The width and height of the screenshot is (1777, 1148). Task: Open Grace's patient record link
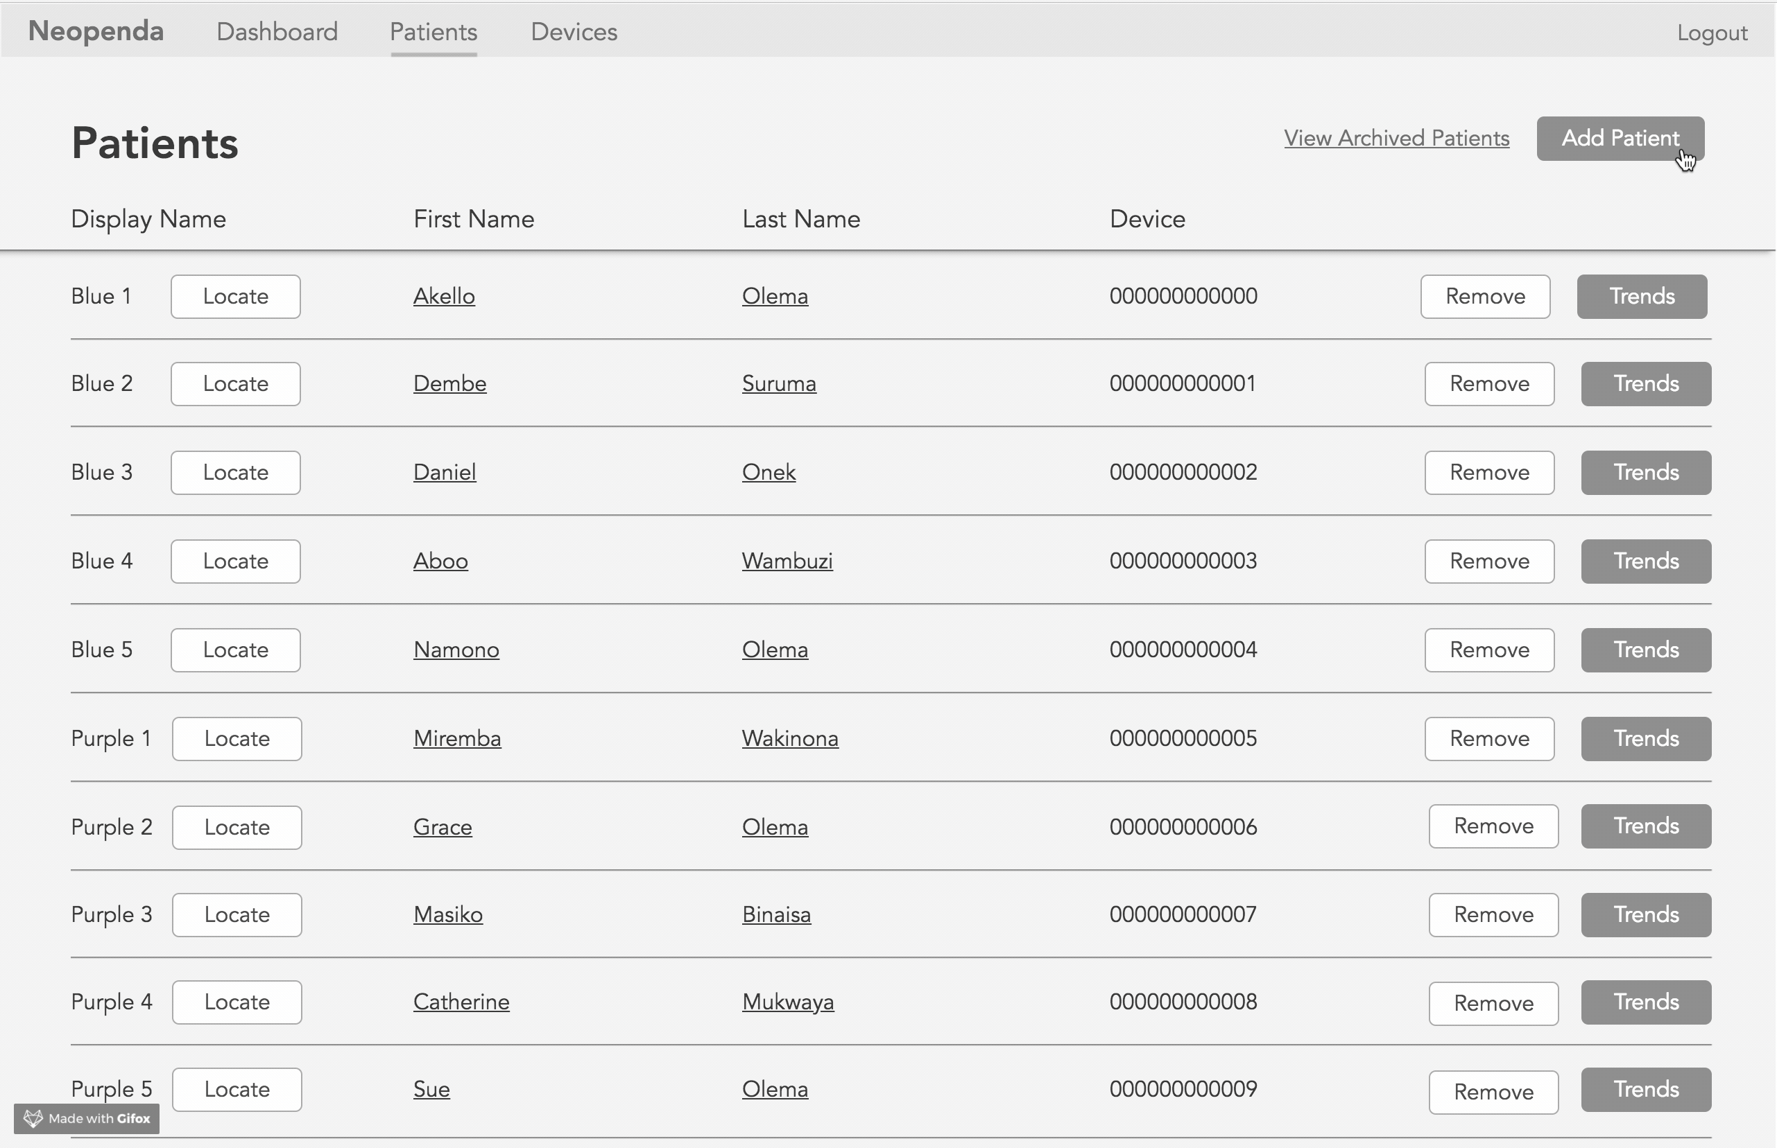[443, 827]
